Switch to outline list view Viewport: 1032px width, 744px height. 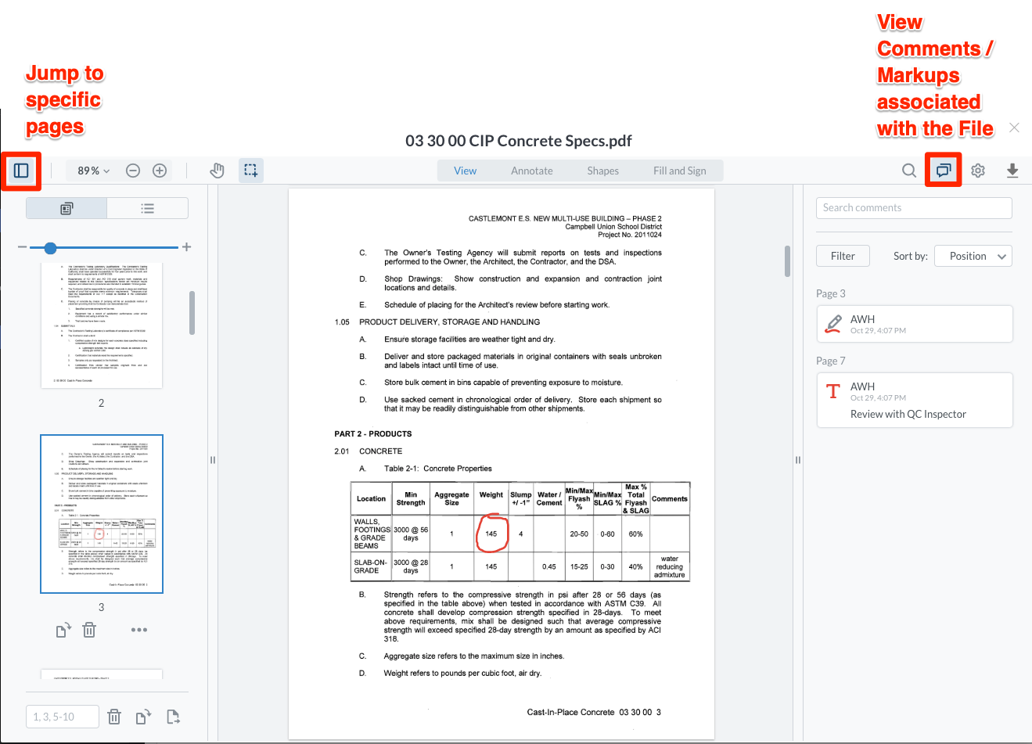tap(147, 208)
